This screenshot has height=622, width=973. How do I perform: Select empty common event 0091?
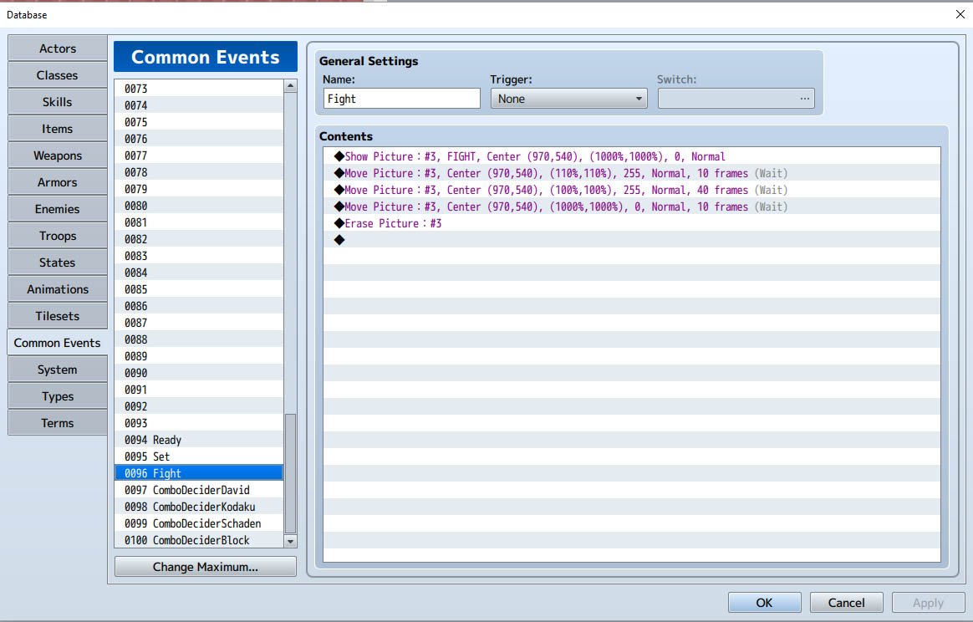point(199,390)
